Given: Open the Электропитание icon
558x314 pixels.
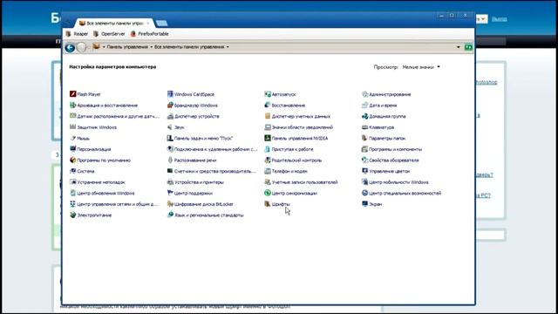Looking at the screenshot, I should (72, 215).
